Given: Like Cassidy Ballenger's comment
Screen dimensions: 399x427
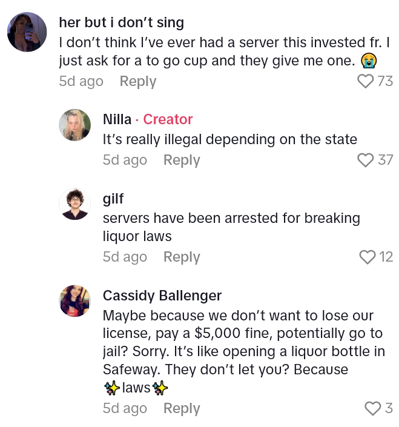Looking at the screenshot, I should [x=373, y=409].
